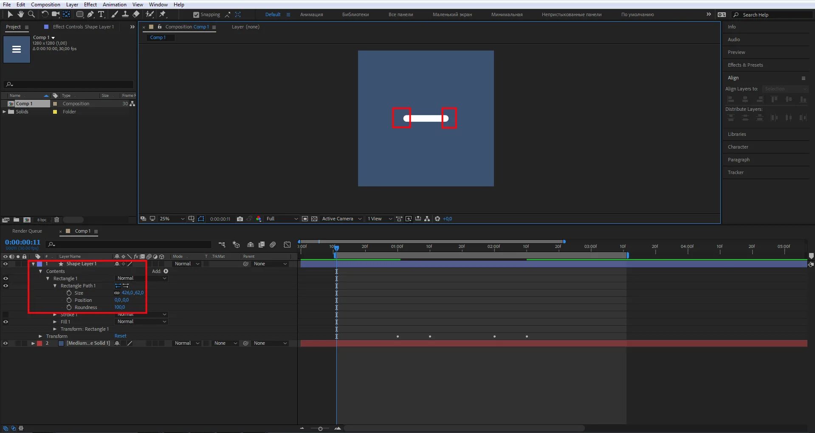Open the Character panel
815x433 pixels.
tap(738, 147)
